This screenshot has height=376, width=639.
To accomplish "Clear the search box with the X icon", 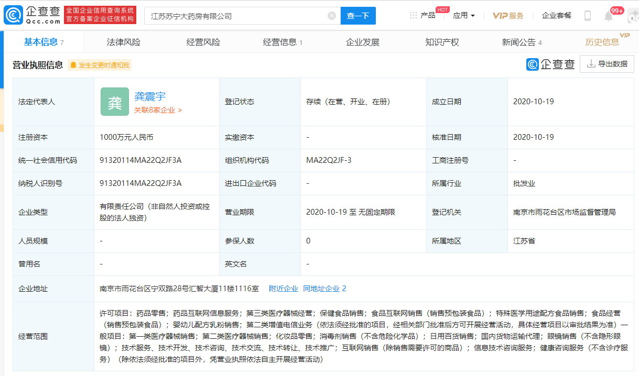I will (x=332, y=16).
